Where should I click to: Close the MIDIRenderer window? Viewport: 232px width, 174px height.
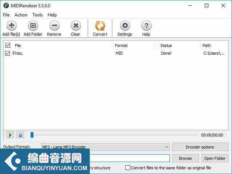tap(223, 5)
